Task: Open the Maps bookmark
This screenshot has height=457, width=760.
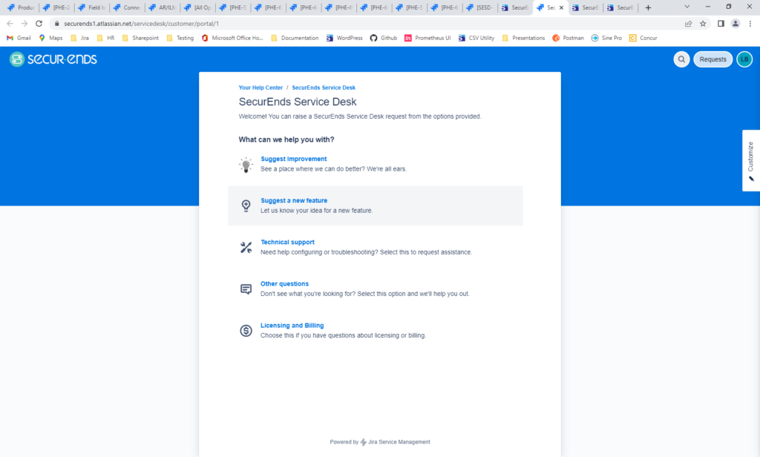Action: click(x=51, y=38)
